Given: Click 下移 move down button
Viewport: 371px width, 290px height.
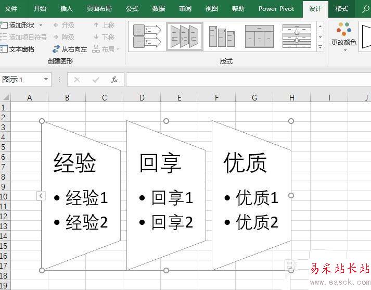Looking at the screenshot, I should click(104, 37).
